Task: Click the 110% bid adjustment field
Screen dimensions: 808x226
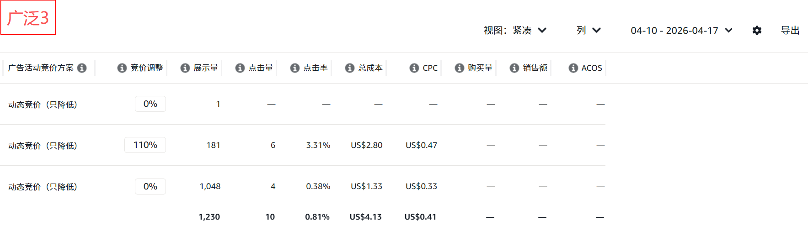Action: pyautogui.click(x=145, y=145)
